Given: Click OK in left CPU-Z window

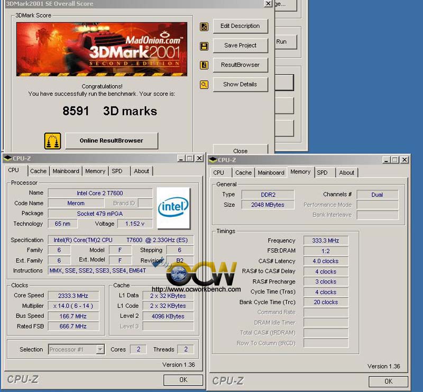Looking at the screenshot, I should [x=183, y=380].
